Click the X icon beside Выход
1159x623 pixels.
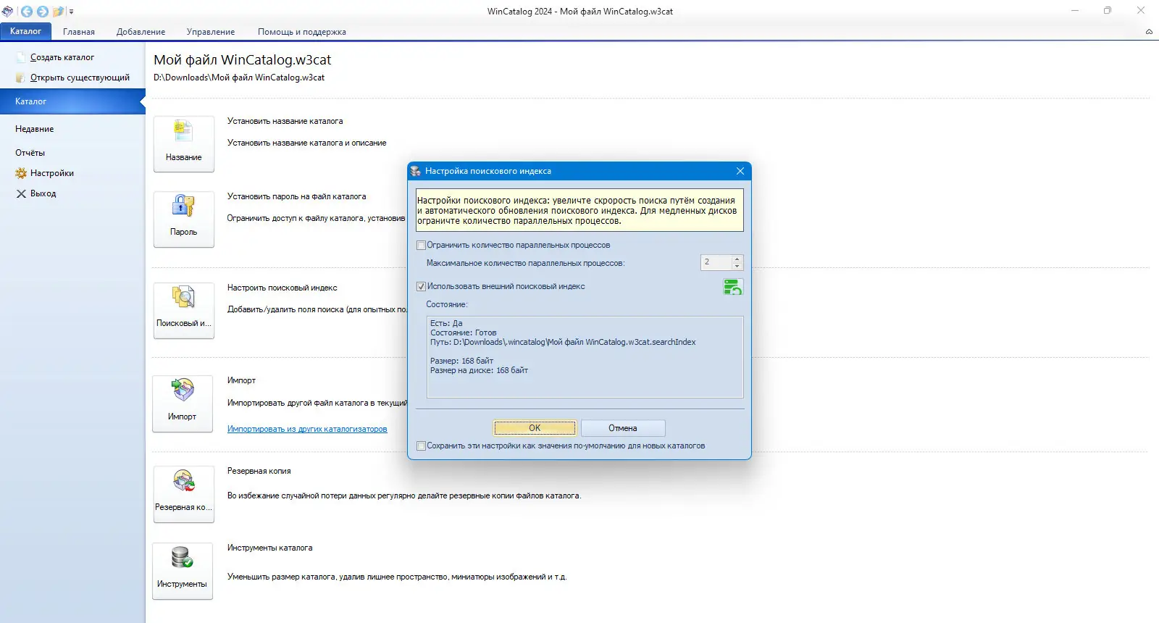point(21,193)
